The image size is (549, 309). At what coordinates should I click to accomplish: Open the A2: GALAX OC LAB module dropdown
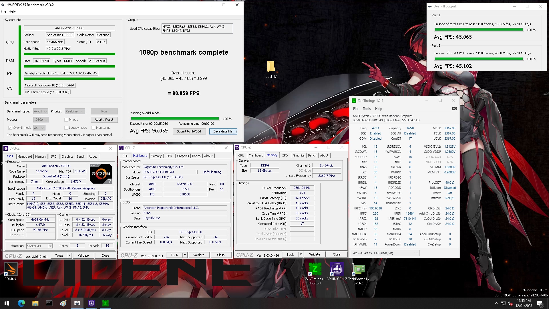click(385, 253)
